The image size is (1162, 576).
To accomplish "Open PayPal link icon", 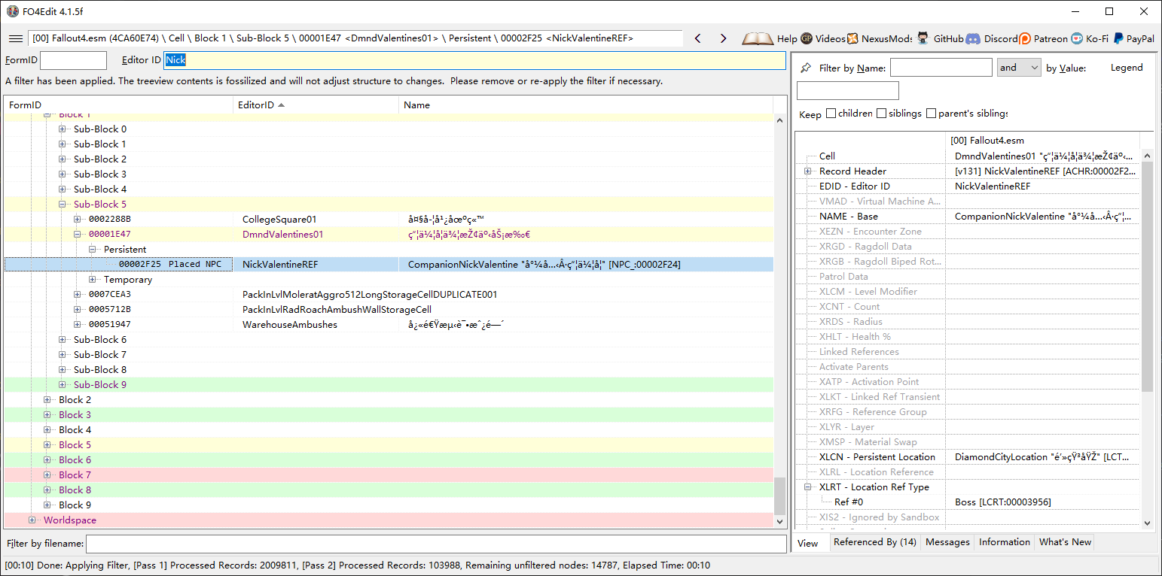I will coord(1118,38).
